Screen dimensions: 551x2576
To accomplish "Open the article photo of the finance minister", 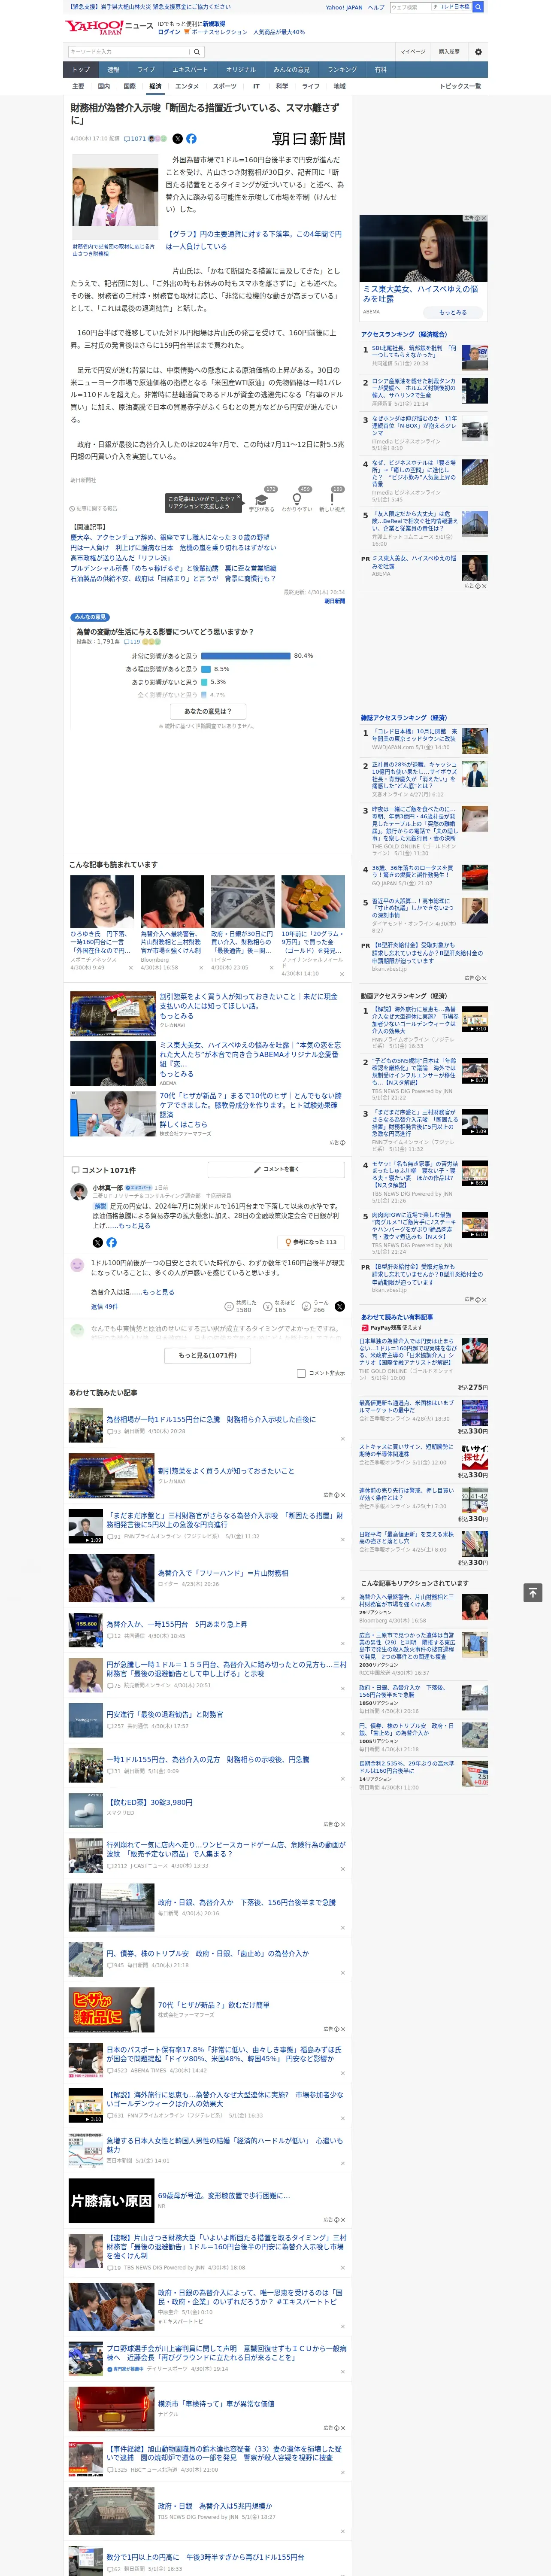I will tap(115, 197).
